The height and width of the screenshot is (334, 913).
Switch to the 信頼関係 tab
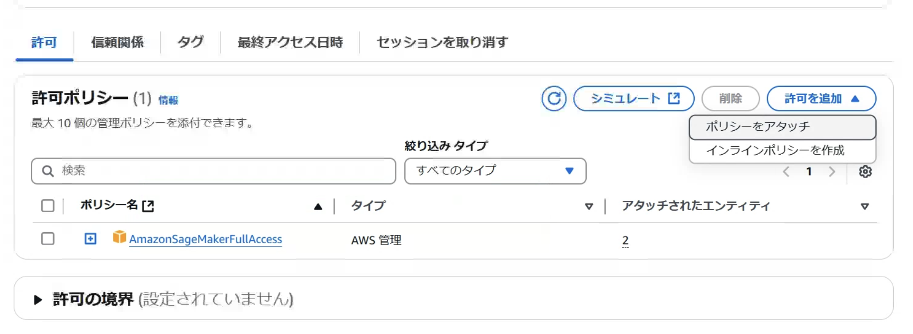[x=118, y=43]
